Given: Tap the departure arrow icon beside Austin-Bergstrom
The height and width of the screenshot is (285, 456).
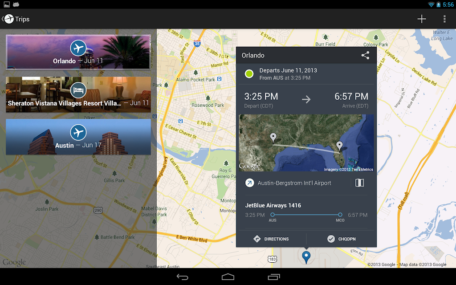Looking at the screenshot, I should (x=249, y=183).
